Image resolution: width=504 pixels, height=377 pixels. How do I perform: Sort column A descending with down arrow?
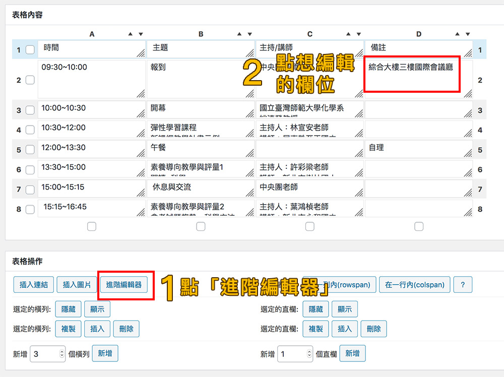click(x=141, y=34)
